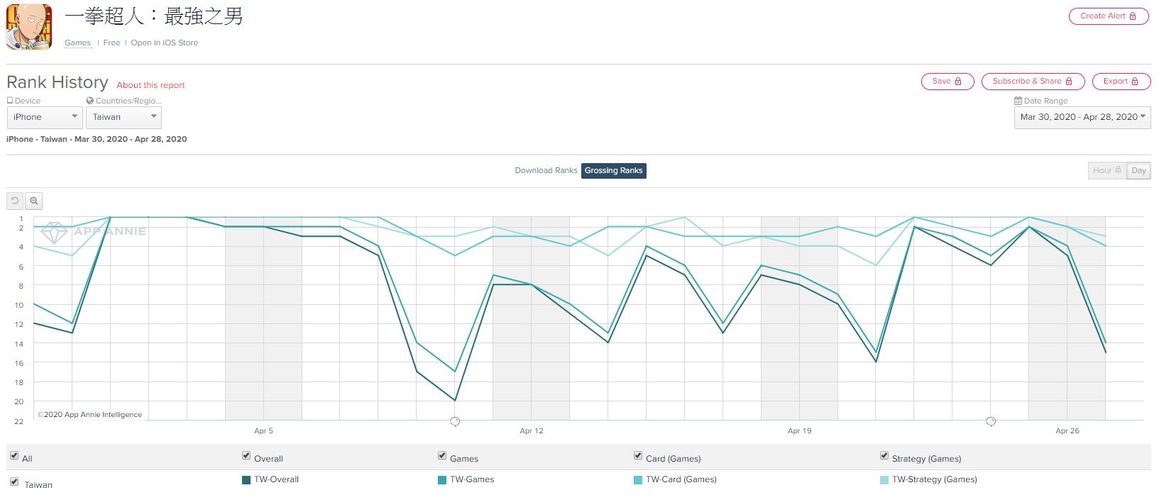1159x495 pixels.
Task: Open the iPhone device dropdown
Action: click(45, 117)
